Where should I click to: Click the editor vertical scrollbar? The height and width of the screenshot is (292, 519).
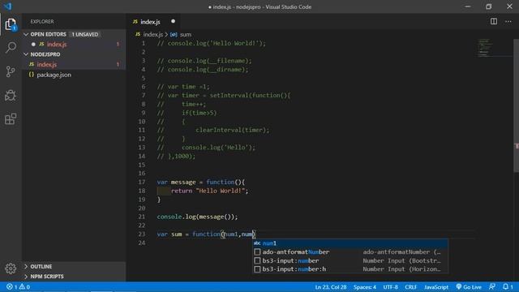[516, 105]
